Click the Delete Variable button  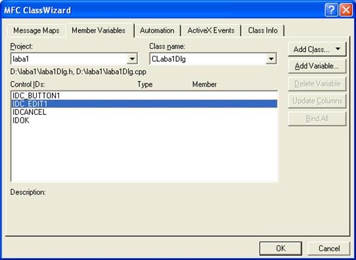click(317, 84)
